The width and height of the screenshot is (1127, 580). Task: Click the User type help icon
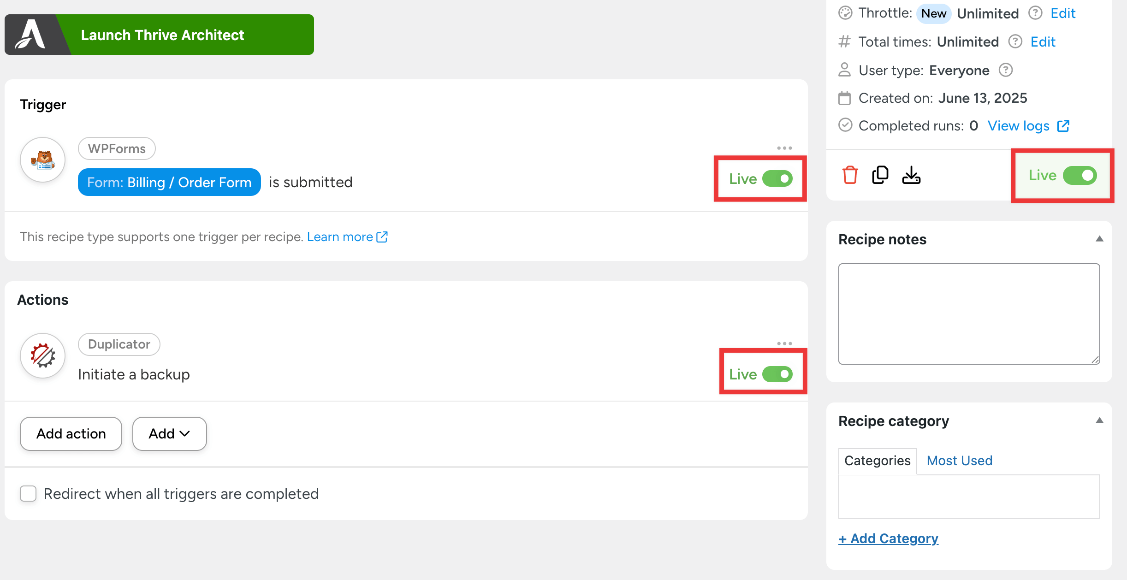click(x=1005, y=70)
